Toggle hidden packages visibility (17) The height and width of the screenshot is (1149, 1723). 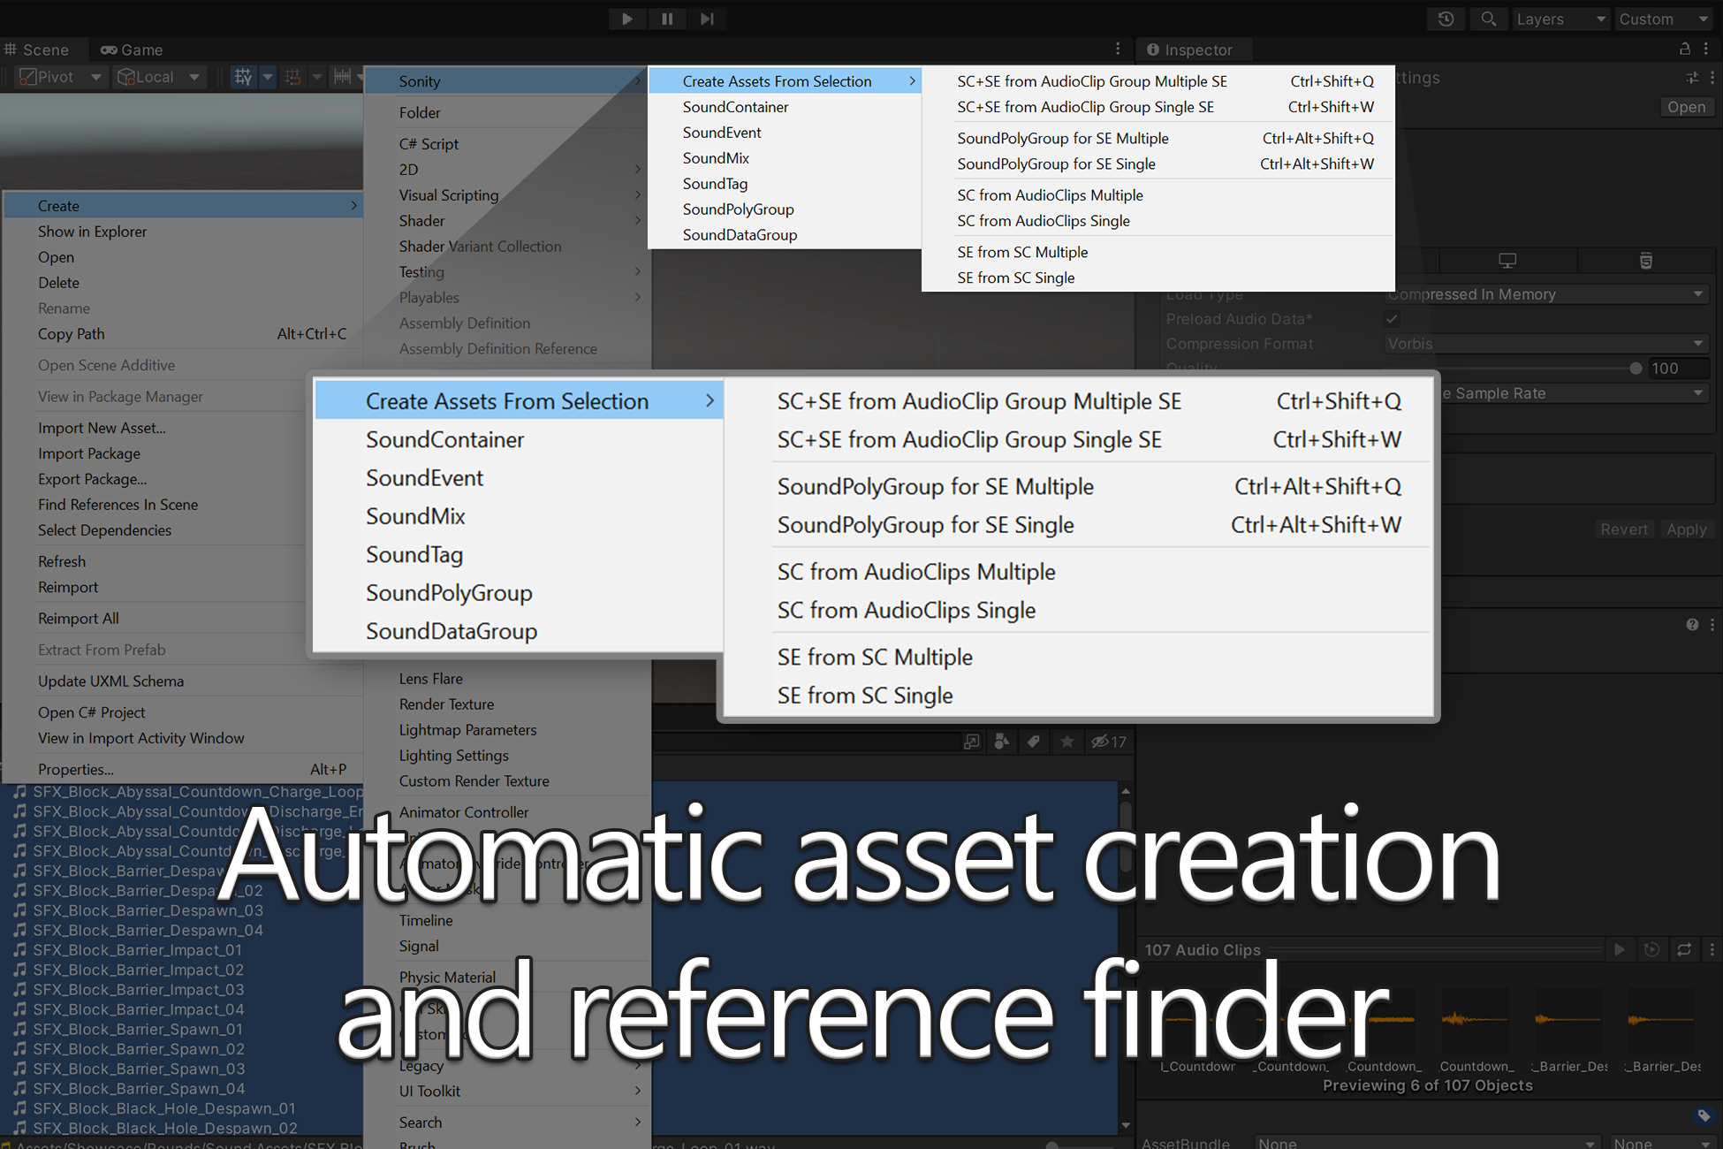tap(1108, 742)
